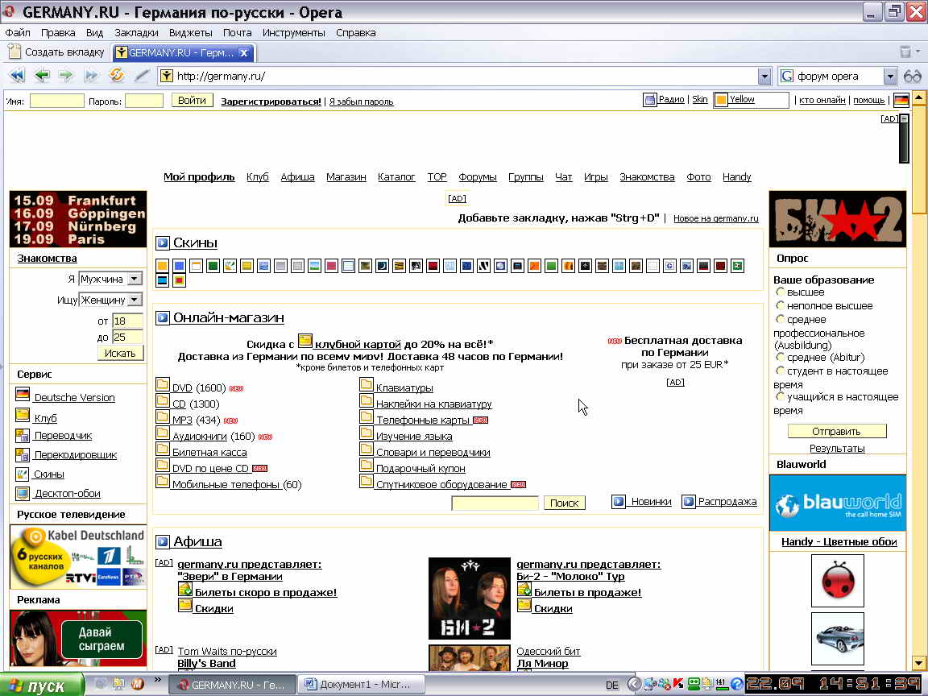Click the wand icon next to the reload button
The width and height of the screenshot is (928, 696).
[142, 75]
